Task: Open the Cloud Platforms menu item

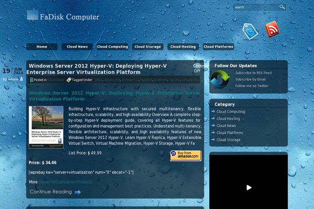Action: pyautogui.click(x=218, y=47)
